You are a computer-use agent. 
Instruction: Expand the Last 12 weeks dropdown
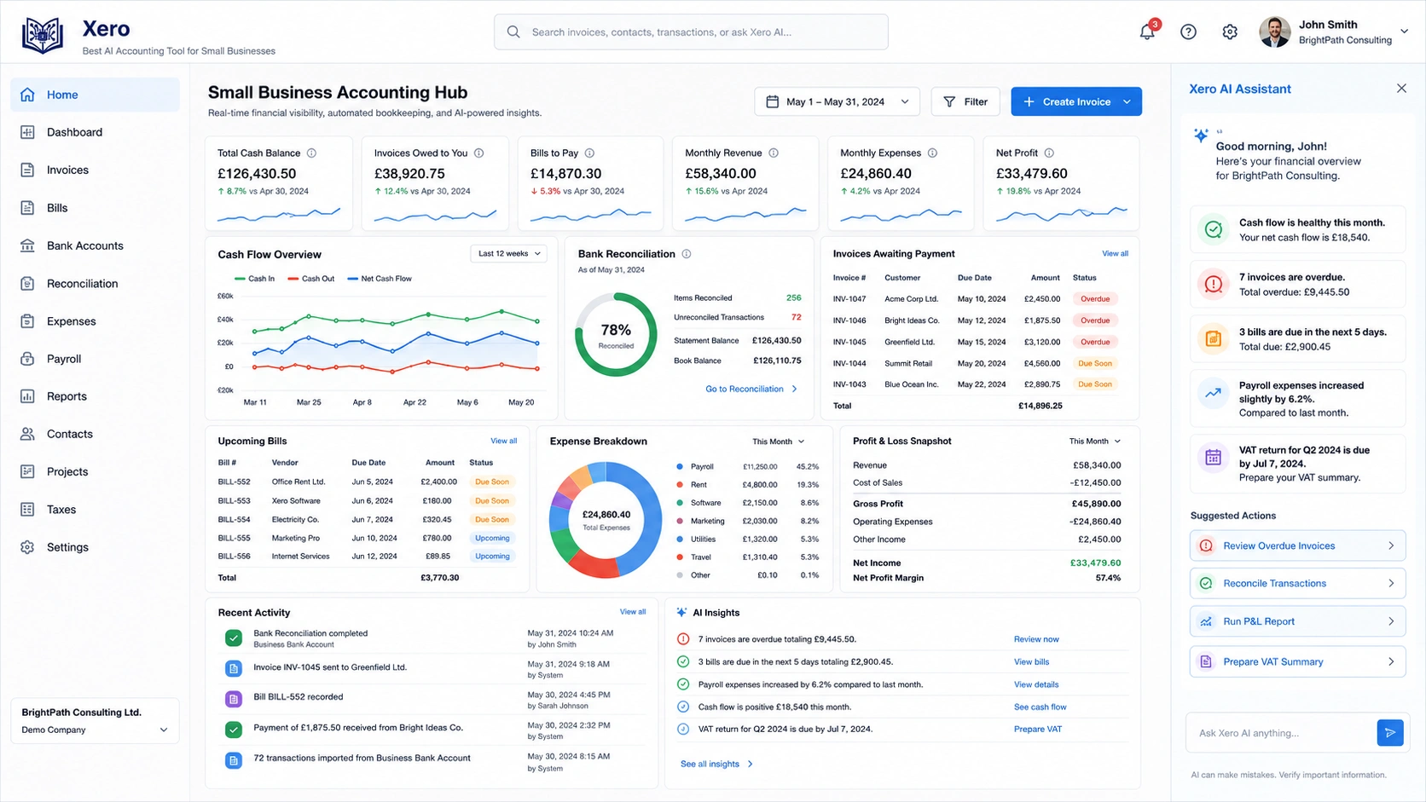[509, 254]
